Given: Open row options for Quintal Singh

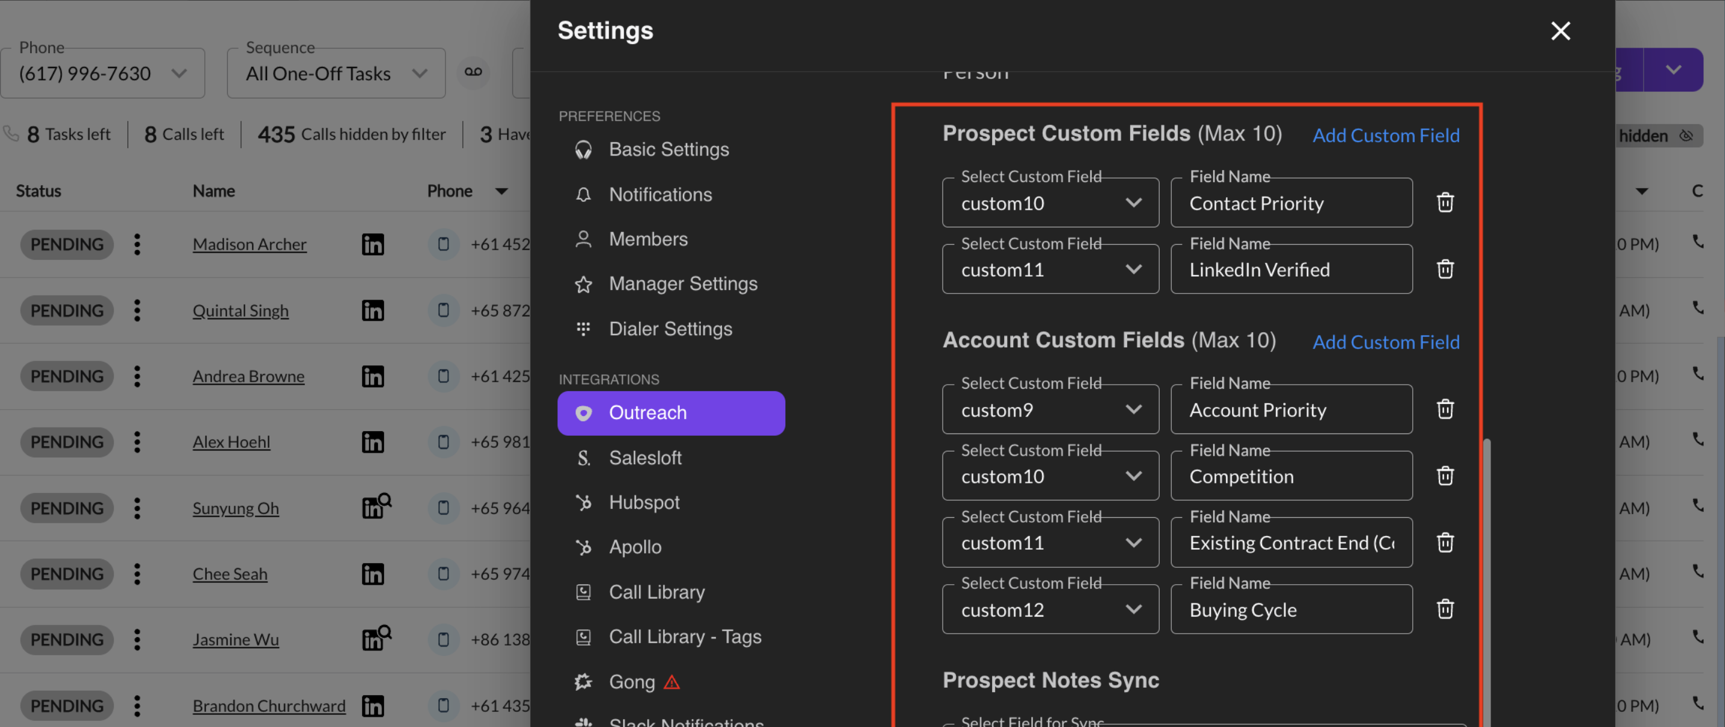Looking at the screenshot, I should (x=137, y=310).
